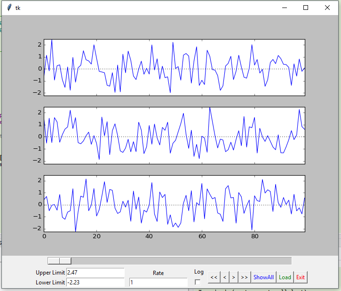The width and height of the screenshot is (341, 291).
Task: Step back with the < button
Action: 225,277
